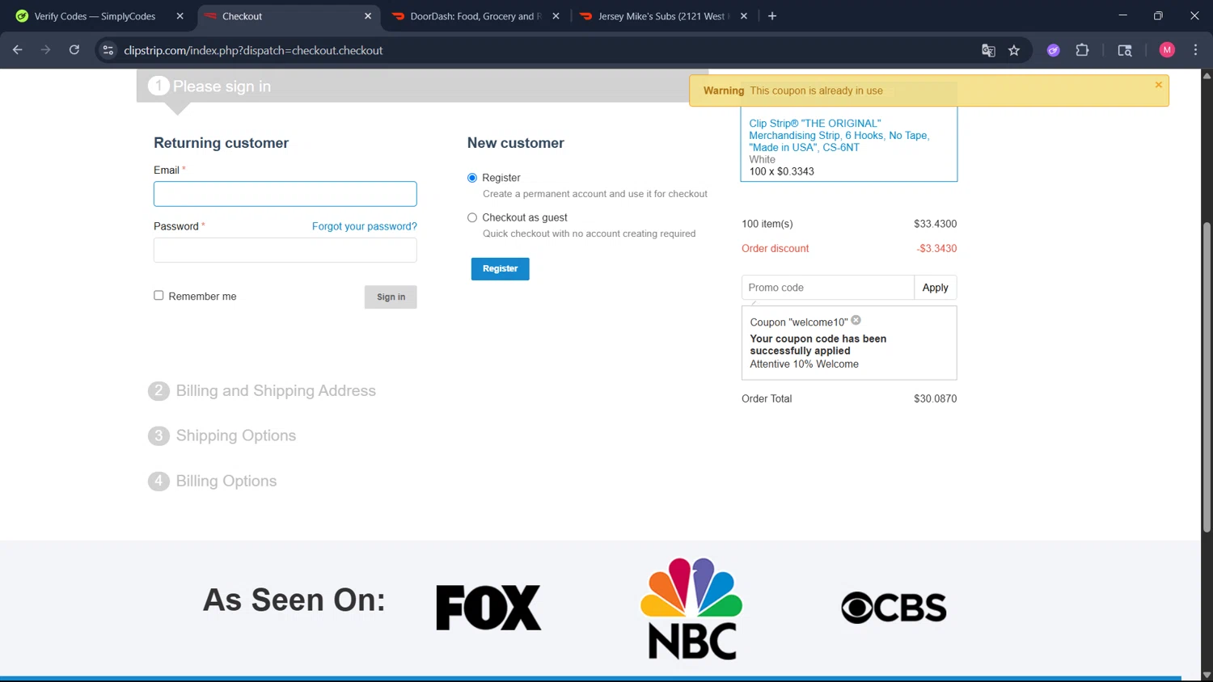
Task: Click the Email input field
Action: (x=285, y=194)
